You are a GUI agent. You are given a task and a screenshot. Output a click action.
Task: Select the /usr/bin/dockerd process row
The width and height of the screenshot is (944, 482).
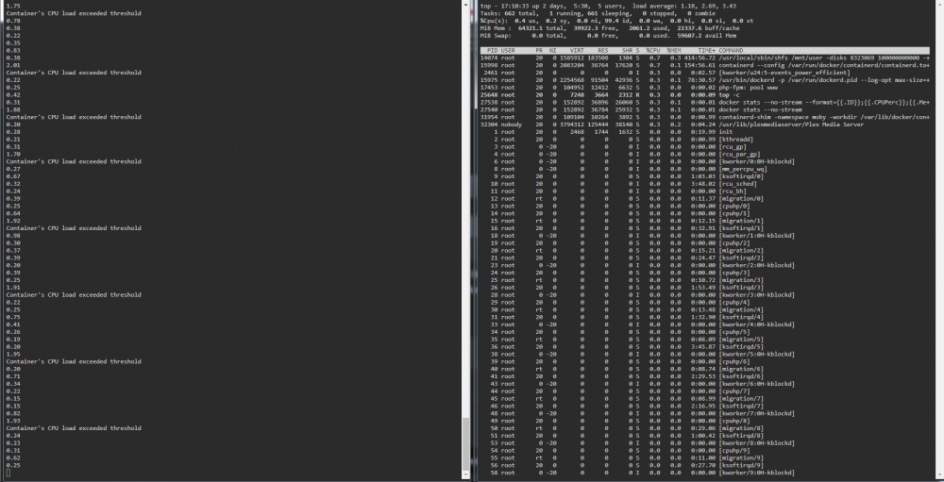[704, 80]
